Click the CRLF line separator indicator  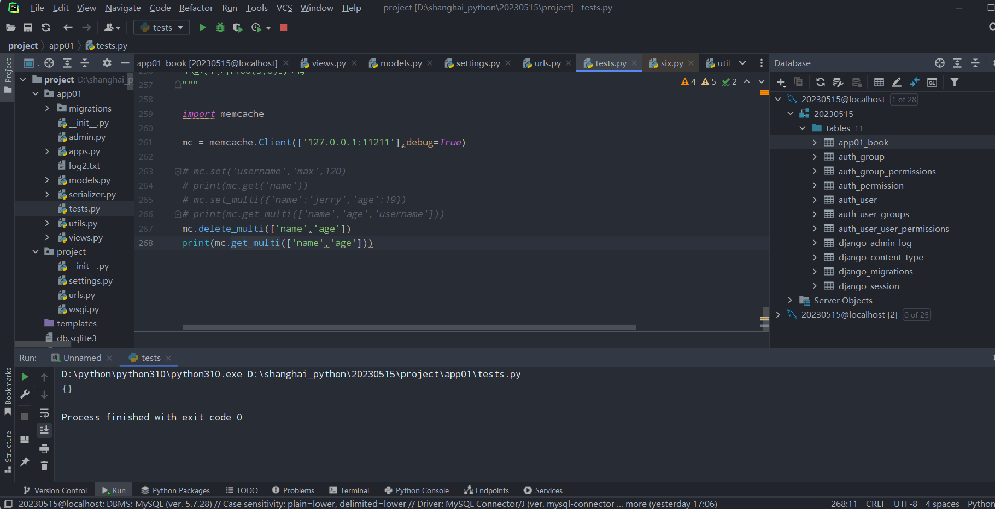pos(876,504)
